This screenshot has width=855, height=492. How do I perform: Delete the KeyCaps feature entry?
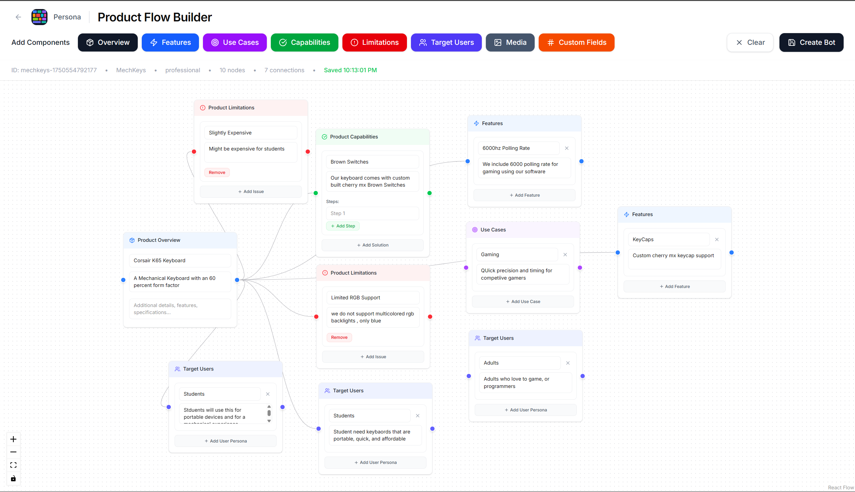click(717, 239)
